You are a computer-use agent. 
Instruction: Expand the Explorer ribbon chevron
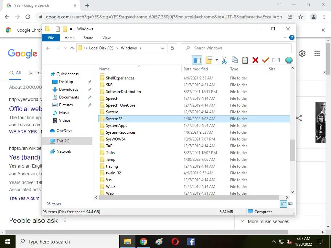(x=284, y=37)
